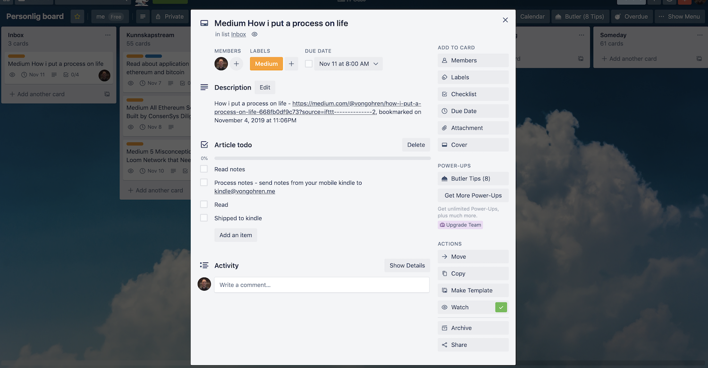Add another card in Someday list
This screenshot has height=368, width=708.
coord(629,59)
